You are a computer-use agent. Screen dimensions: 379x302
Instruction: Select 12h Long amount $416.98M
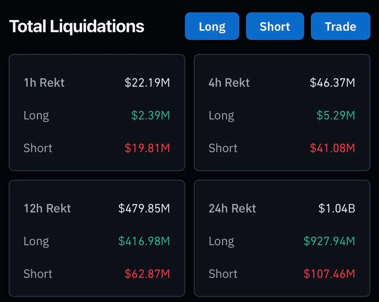144,241
